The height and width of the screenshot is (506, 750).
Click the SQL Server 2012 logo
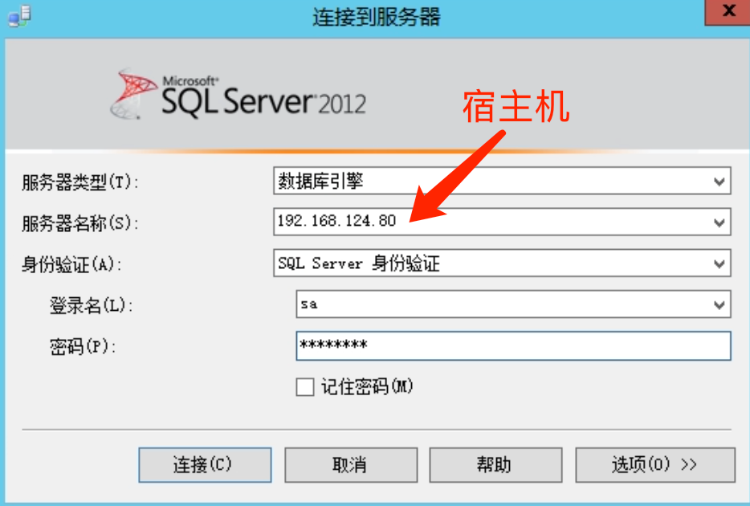[x=238, y=94]
